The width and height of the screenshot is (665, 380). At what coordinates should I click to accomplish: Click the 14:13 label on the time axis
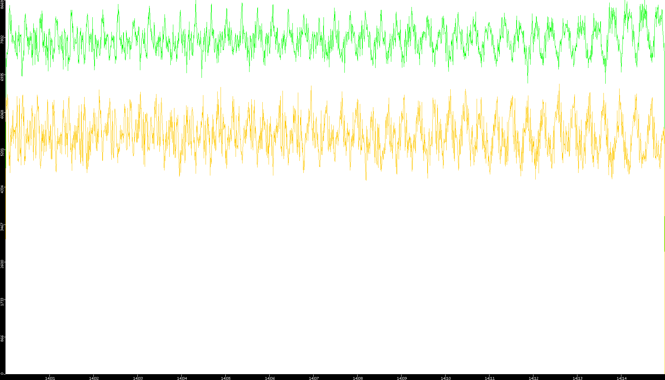[x=577, y=378]
